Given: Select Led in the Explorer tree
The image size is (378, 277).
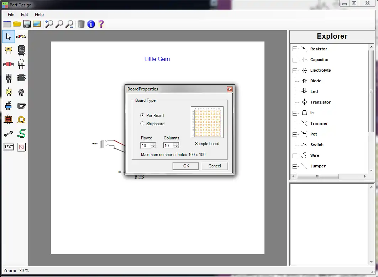Looking at the screenshot, I should 314,92.
